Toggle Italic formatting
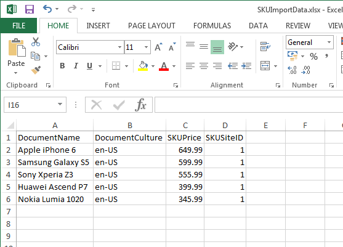 coord(76,66)
